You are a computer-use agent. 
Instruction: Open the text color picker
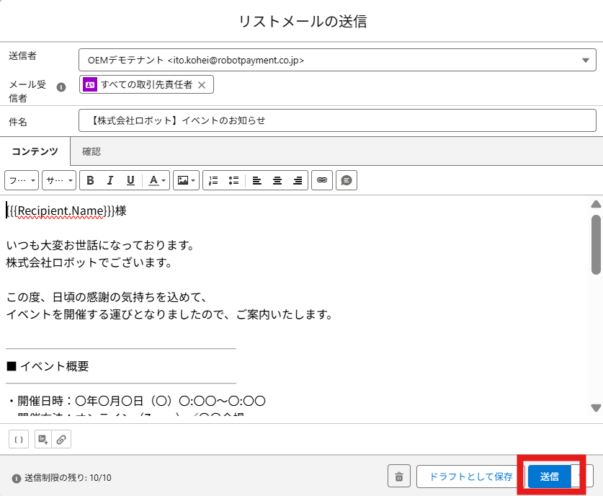(156, 180)
